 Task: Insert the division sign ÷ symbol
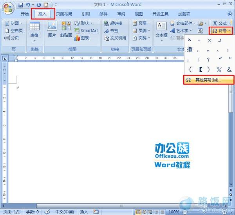(199, 40)
